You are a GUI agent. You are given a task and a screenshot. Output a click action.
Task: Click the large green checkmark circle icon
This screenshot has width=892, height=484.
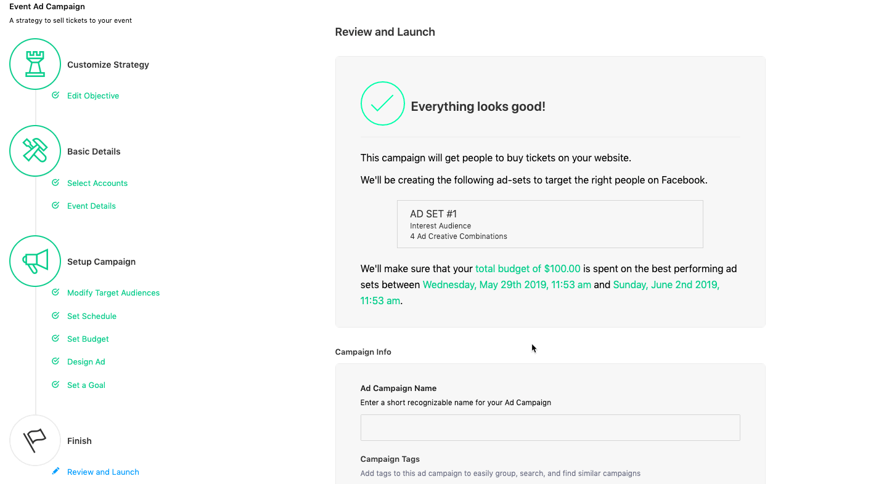(x=382, y=103)
